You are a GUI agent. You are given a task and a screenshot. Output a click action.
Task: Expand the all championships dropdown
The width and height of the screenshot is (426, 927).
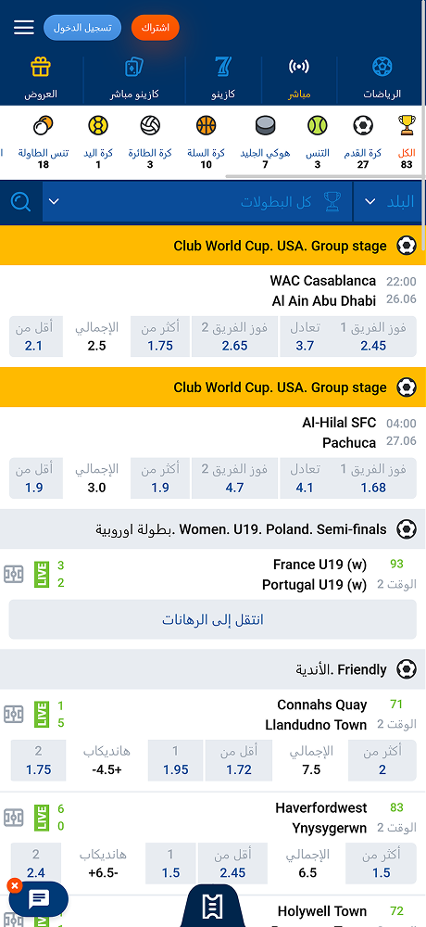point(197,201)
